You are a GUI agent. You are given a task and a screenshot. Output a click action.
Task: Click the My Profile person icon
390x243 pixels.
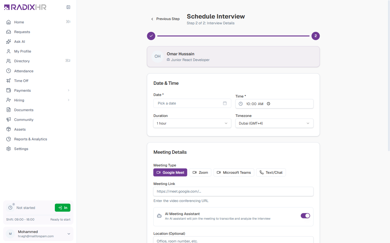(x=9, y=51)
